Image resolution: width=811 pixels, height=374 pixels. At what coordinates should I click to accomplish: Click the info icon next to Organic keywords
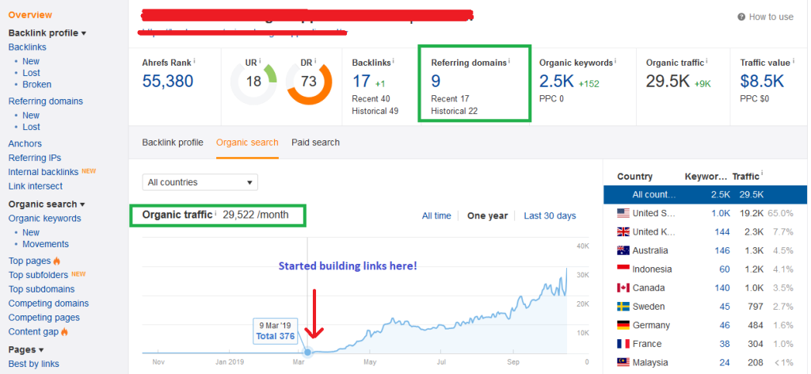[615, 61]
